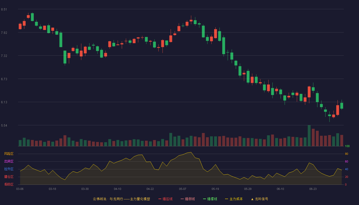Toggle the 强弱线 pink dashed legend icon
Screen dimensions: 359x205
[x=182, y=199]
